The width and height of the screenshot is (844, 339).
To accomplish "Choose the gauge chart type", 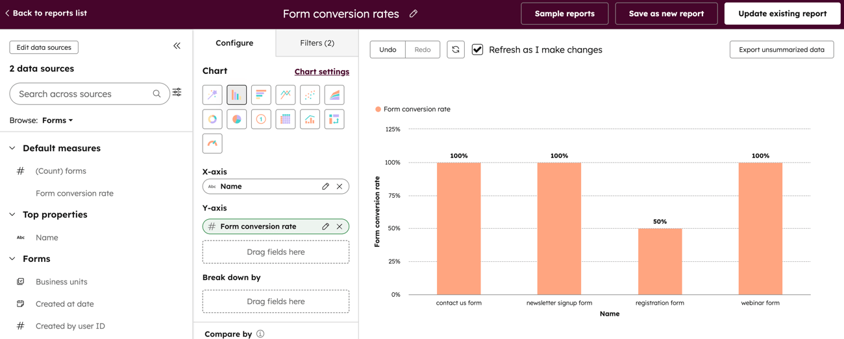I will [212, 144].
